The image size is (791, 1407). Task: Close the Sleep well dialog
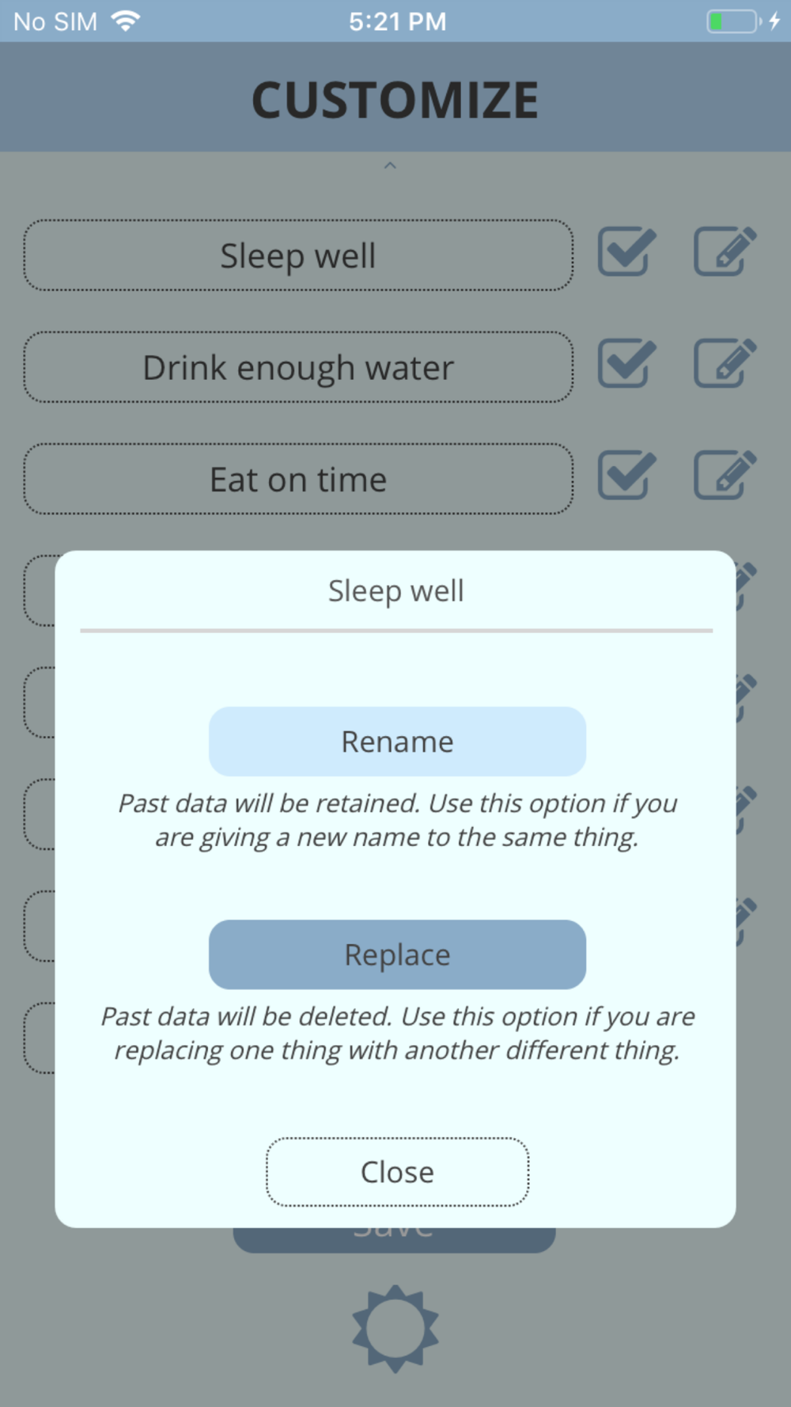[397, 1172]
